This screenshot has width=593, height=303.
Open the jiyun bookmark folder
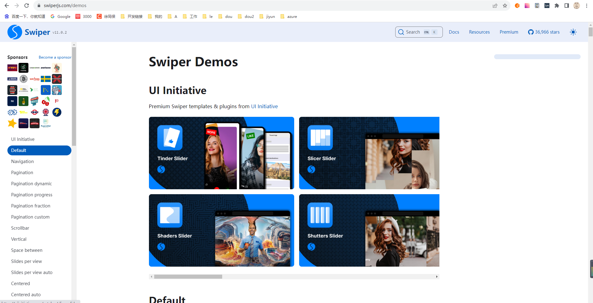267,17
